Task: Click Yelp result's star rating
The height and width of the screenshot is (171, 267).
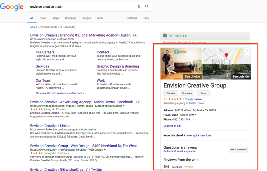Action: (37, 153)
